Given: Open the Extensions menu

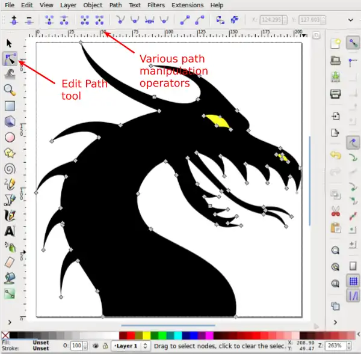Looking at the screenshot, I should pos(188,5).
